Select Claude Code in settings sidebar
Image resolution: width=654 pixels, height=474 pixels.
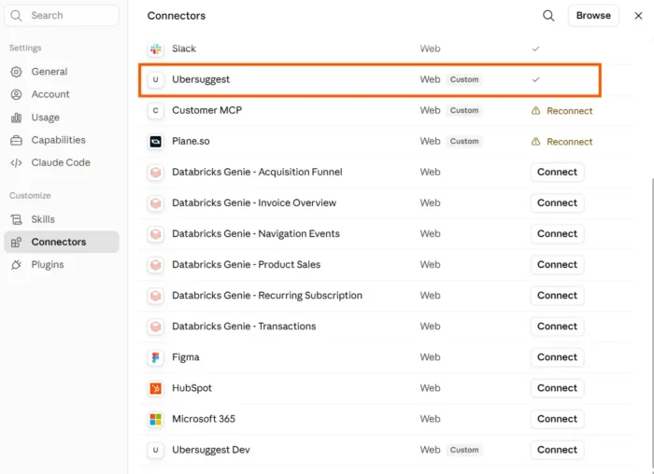click(62, 163)
